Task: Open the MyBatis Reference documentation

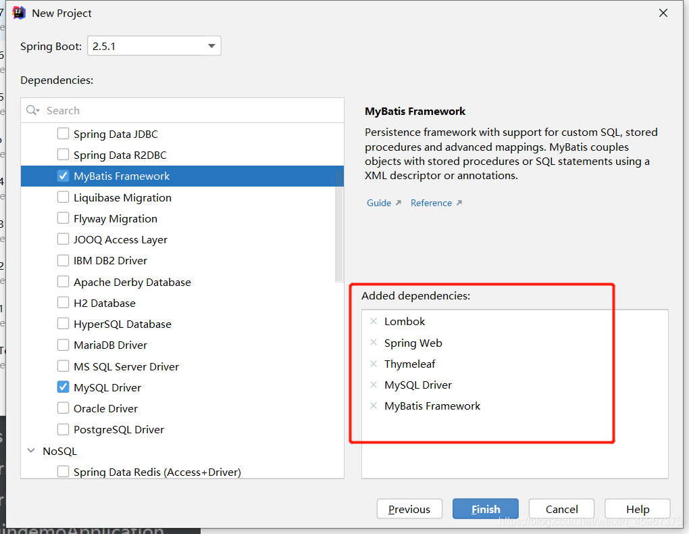Action: tap(431, 202)
